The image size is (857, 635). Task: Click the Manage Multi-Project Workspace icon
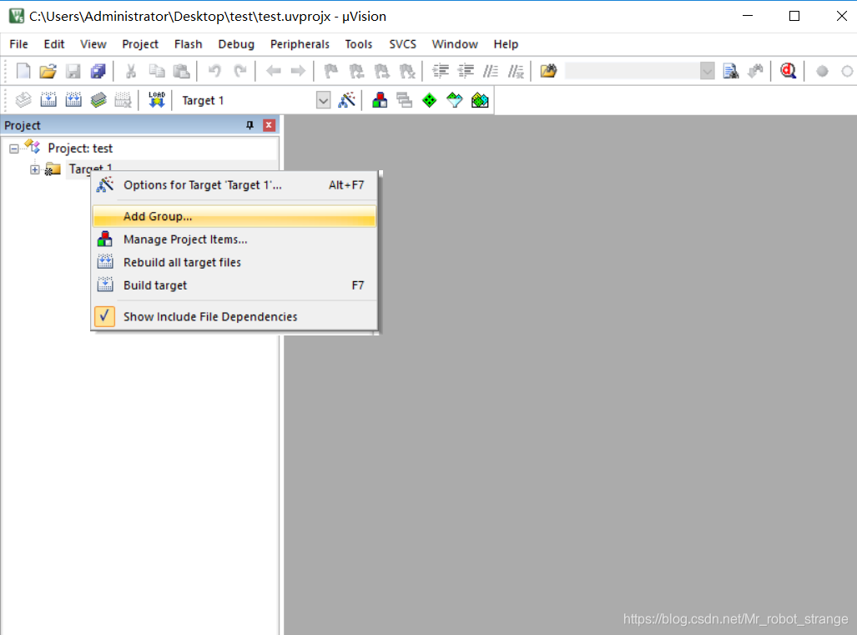point(405,100)
